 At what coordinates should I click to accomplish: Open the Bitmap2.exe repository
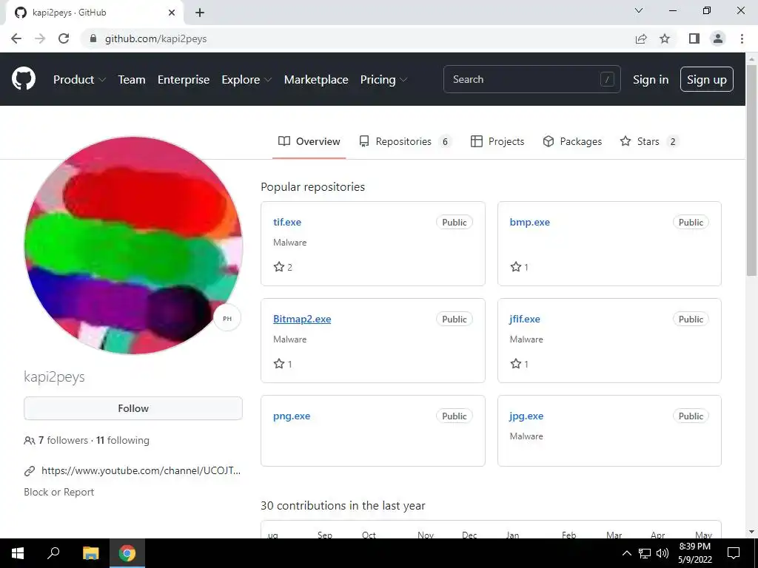point(302,319)
